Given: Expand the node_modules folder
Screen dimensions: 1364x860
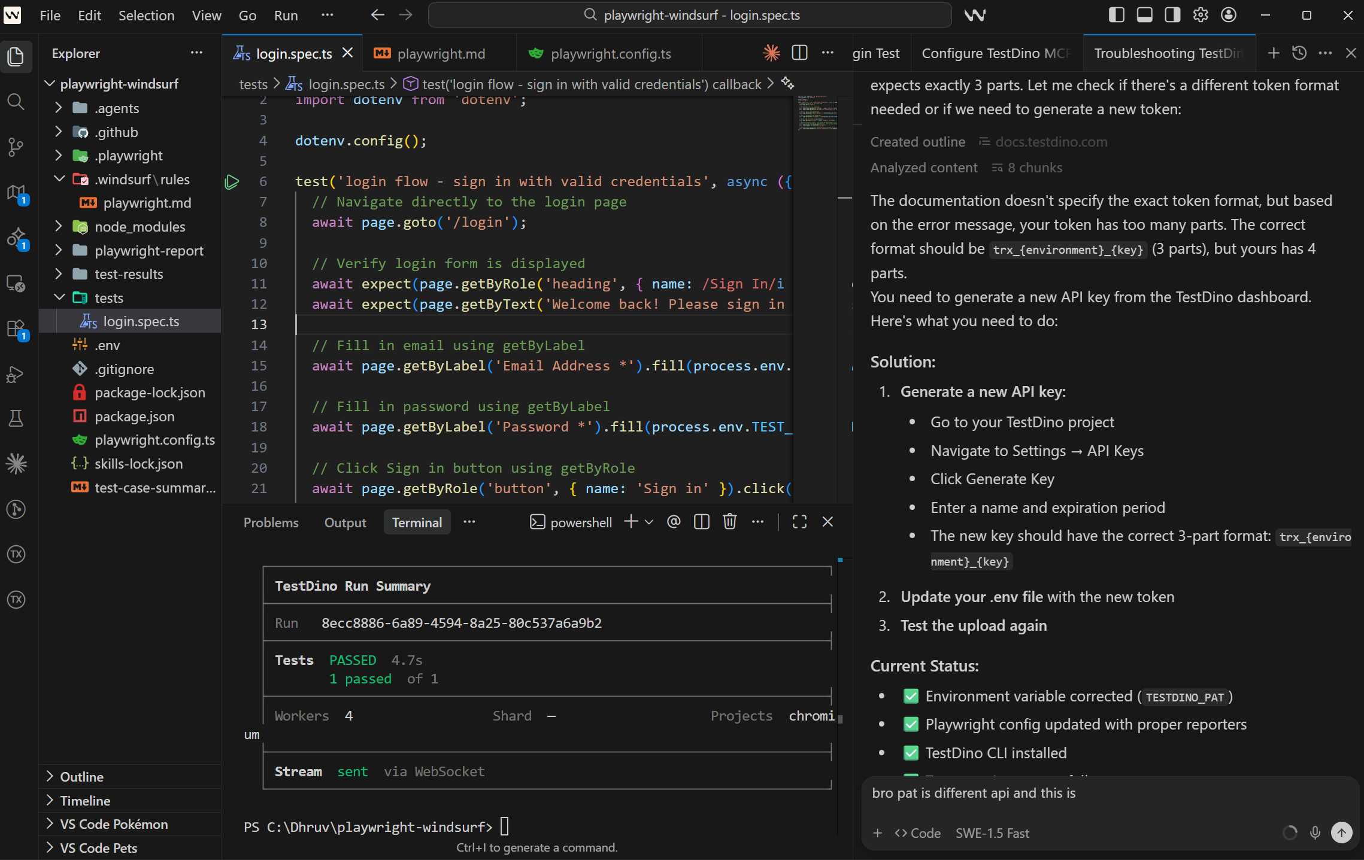Looking at the screenshot, I should (58, 226).
